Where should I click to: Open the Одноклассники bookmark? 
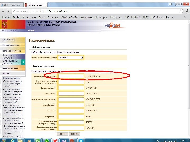pyautogui.click(x=29, y=17)
